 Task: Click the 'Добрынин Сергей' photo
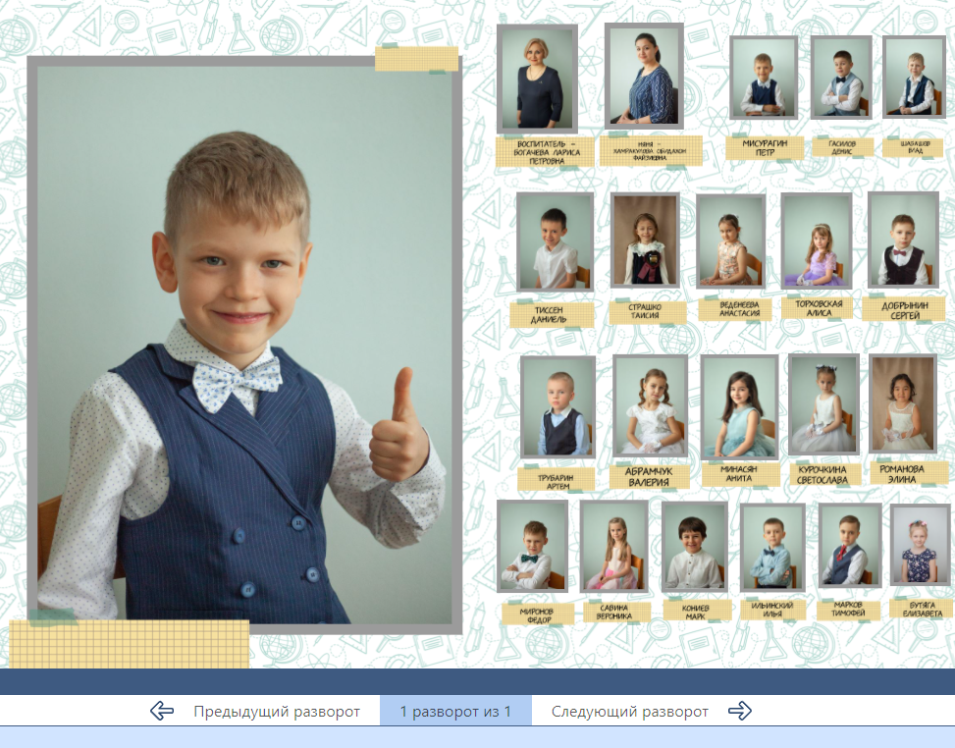[903, 241]
